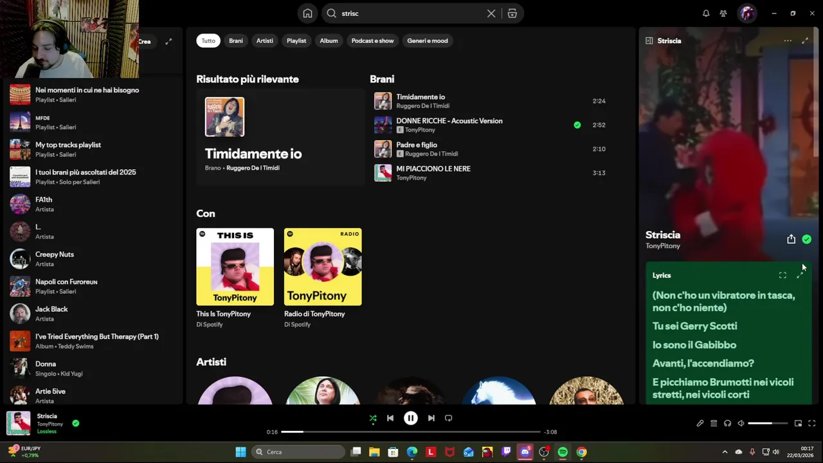Select the Tutto filter chip
Image resolution: width=823 pixels, height=463 pixels.
[208, 41]
